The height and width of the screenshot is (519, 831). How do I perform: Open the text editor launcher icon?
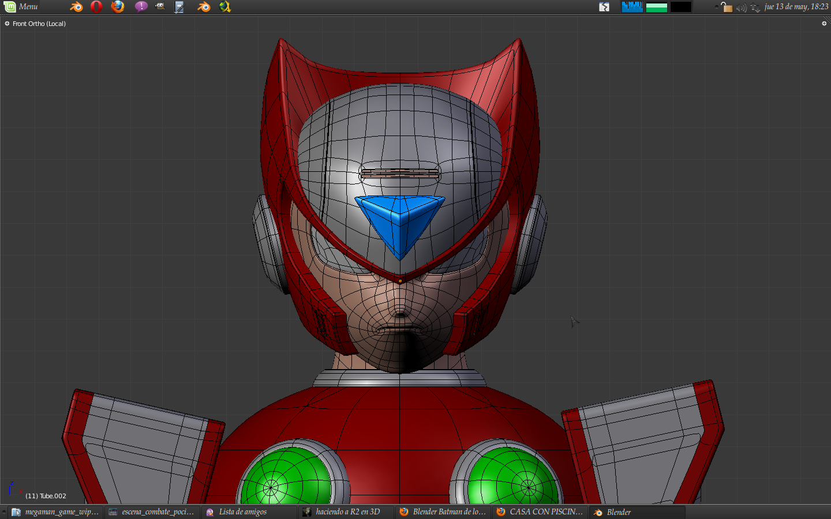179,7
